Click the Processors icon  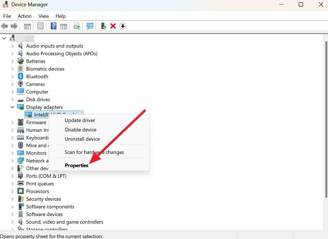pyautogui.click(x=20, y=191)
